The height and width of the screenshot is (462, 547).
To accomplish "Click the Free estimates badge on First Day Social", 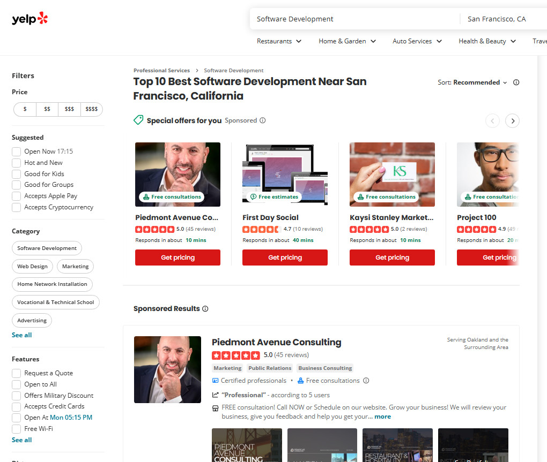I will tap(274, 196).
